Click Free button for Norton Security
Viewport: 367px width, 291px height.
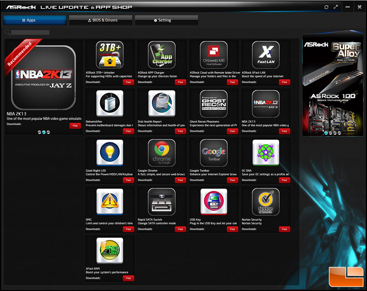coord(284,229)
